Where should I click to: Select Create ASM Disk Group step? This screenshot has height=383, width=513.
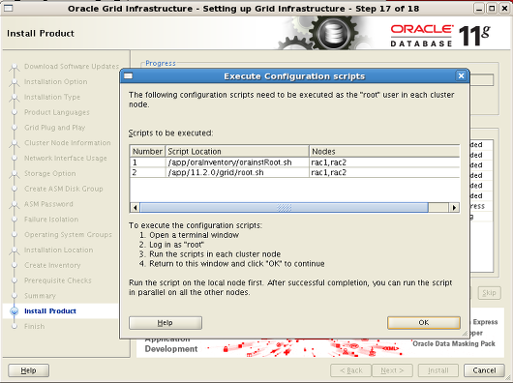pyautogui.click(x=64, y=189)
